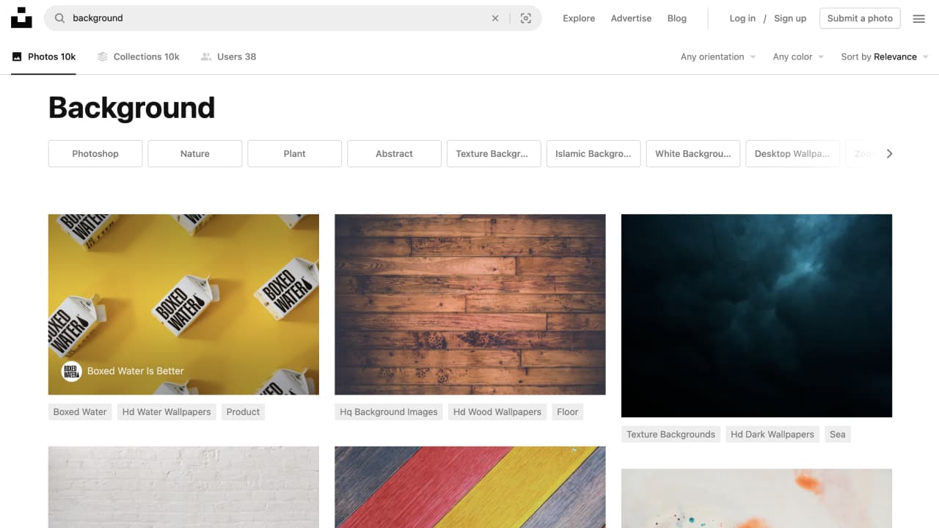Click Sign up link

coord(790,18)
